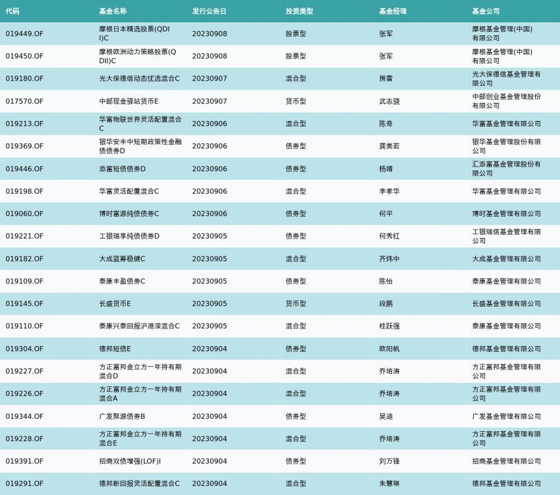
Task: Select fund code 019449.OF
Action: point(24,34)
